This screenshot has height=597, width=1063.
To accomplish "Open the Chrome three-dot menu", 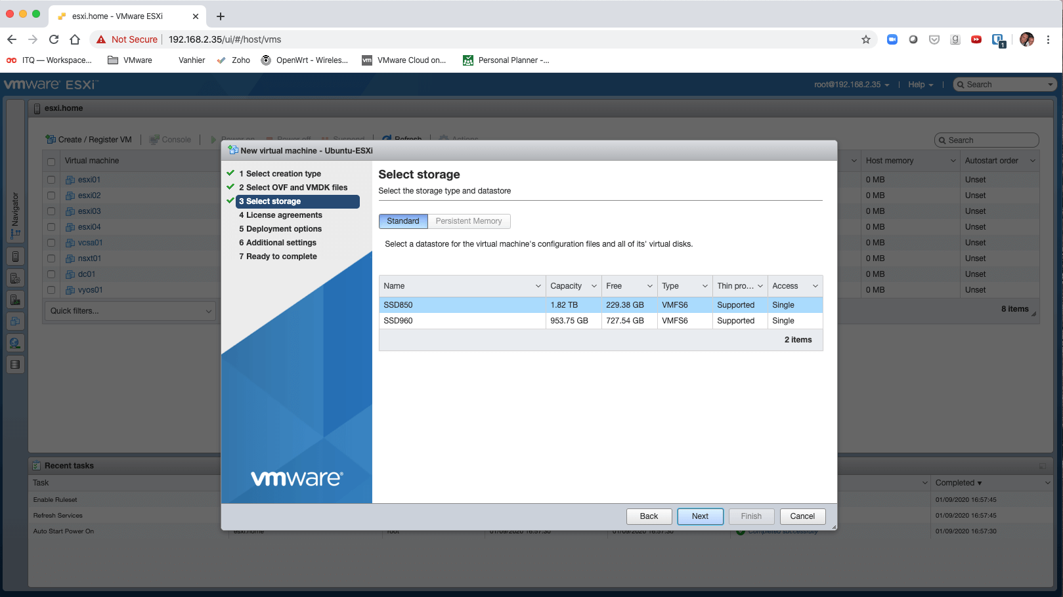I will [1049, 39].
